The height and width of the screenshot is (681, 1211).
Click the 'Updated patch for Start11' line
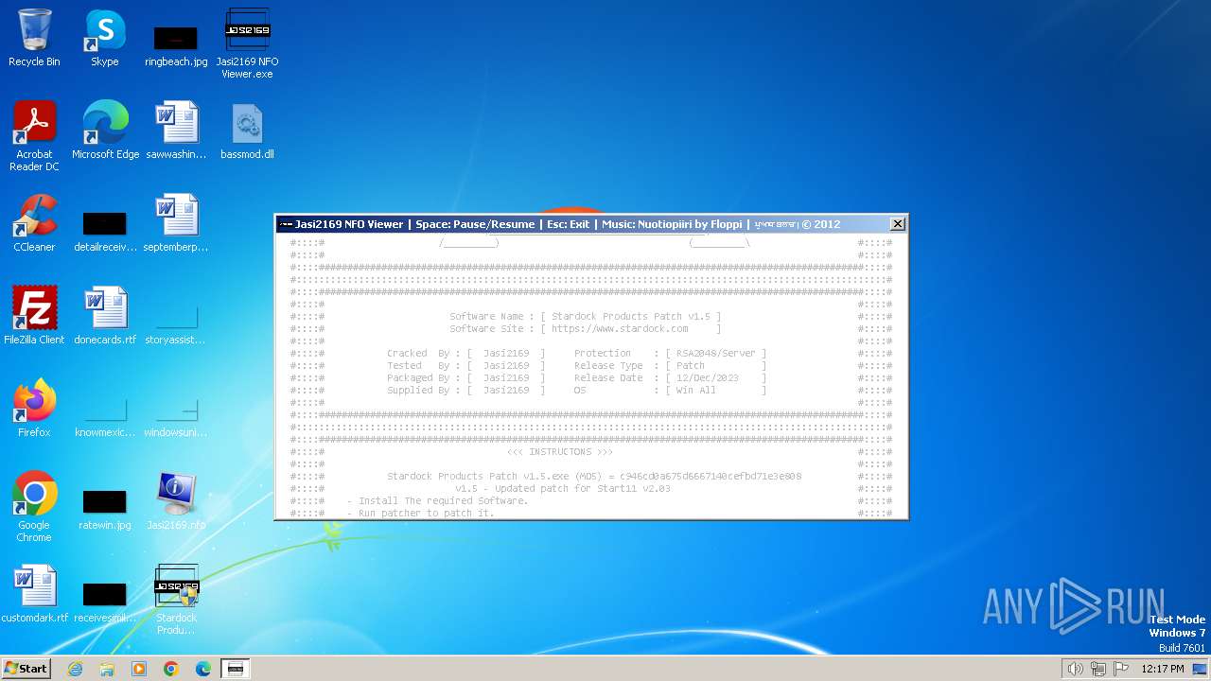[x=562, y=489]
